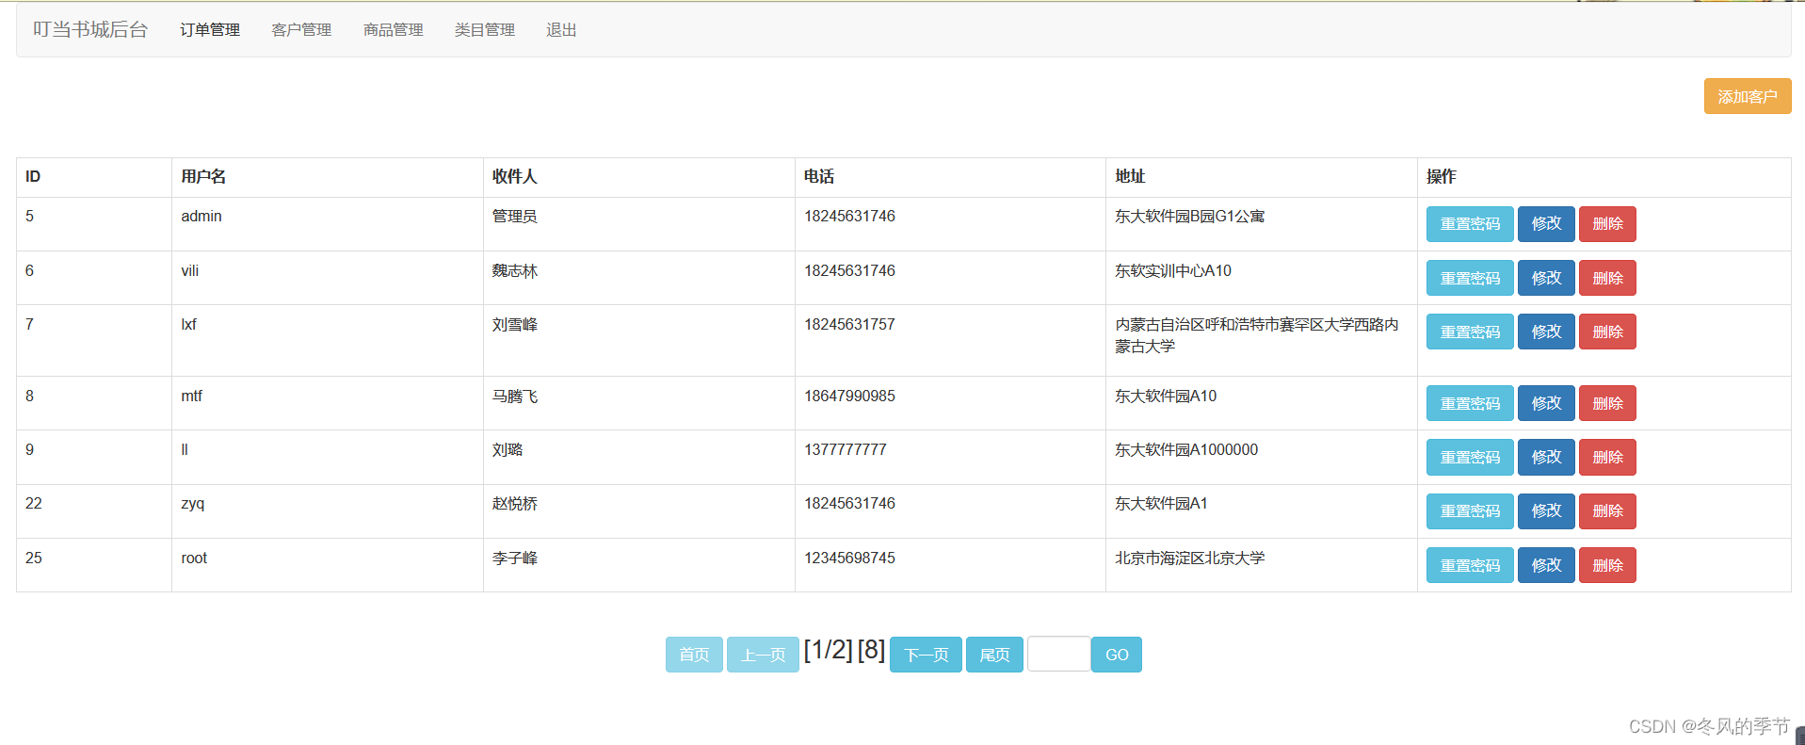Edit the vili user record
Image resolution: width=1805 pixels, height=745 pixels.
[x=1546, y=278]
